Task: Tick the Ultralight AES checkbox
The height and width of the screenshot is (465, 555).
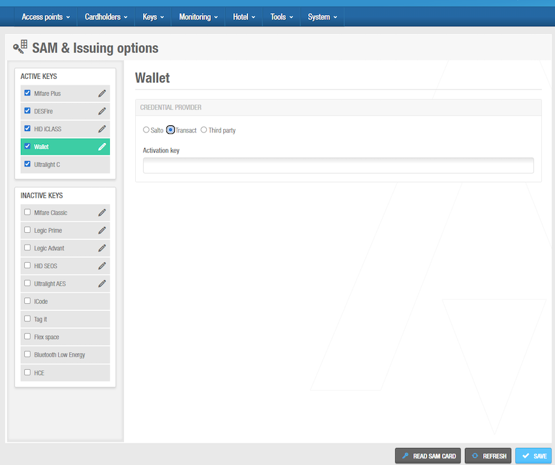Action: click(27, 283)
